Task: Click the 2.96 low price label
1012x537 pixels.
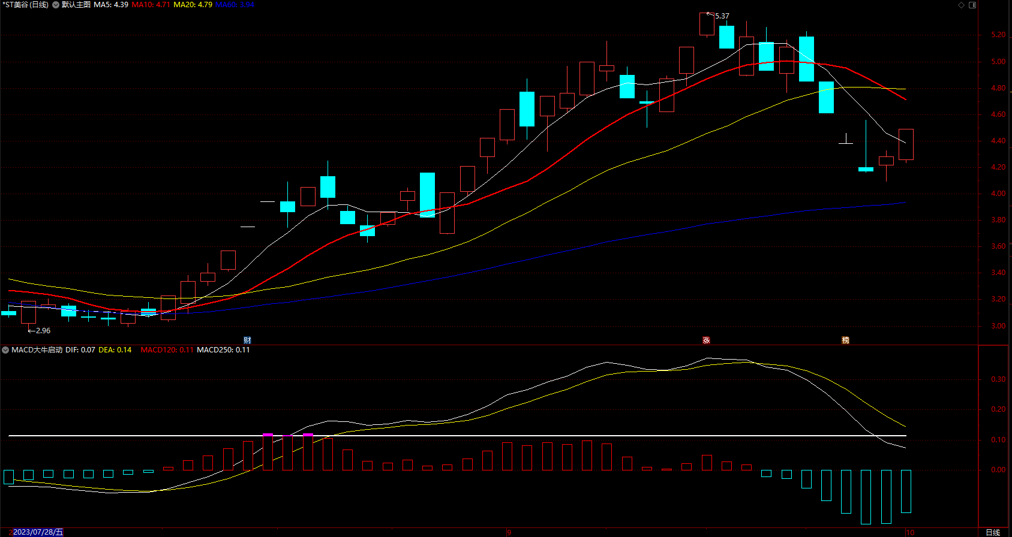Action: point(43,331)
